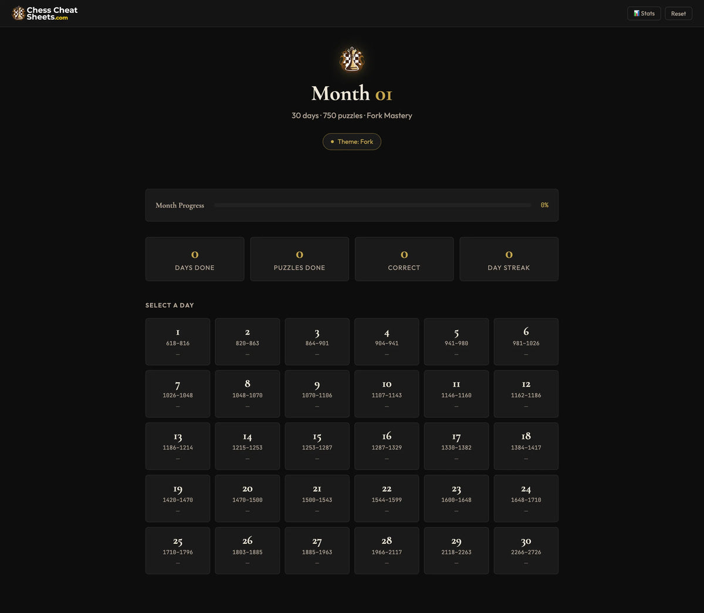Open day 12 puzzles 1162–1186
This screenshot has width=704, height=613.
point(526,394)
